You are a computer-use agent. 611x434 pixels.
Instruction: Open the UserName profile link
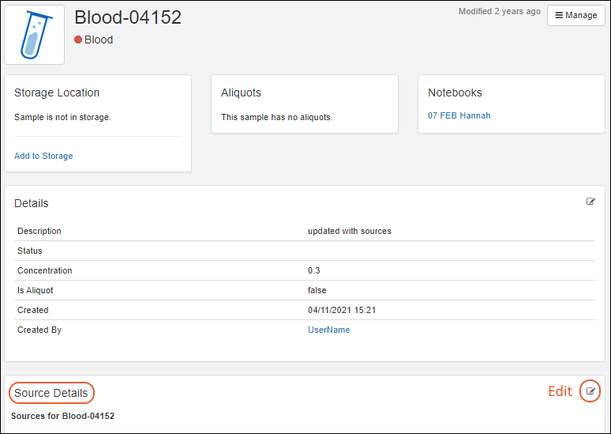point(328,330)
